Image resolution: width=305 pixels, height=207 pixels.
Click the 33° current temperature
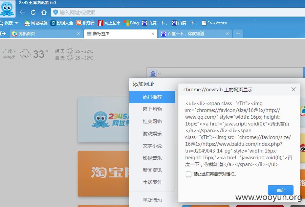coord(41,54)
